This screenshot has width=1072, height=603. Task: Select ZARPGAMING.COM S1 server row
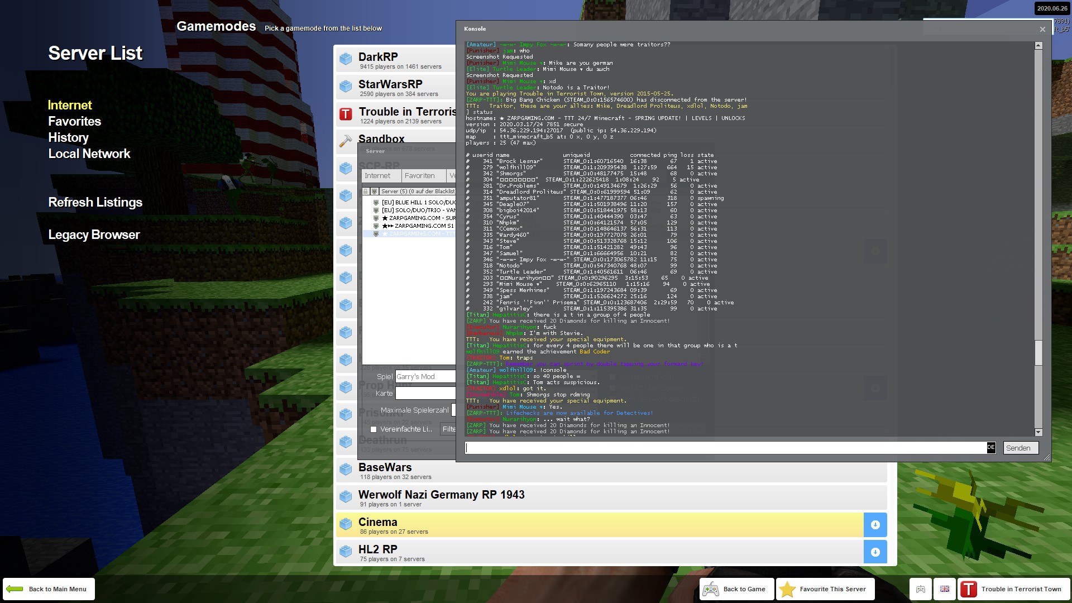tap(413, 226)
